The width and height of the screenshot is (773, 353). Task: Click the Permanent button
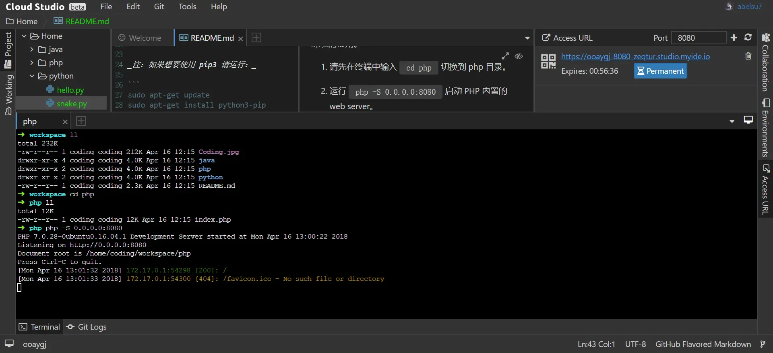[660, 71]
